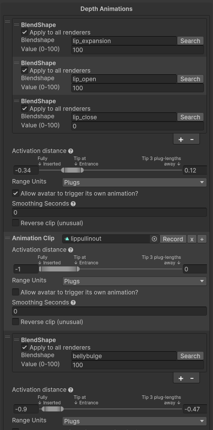Enable Reverse clip checkbox under Animation Clip

pos(16,322)
